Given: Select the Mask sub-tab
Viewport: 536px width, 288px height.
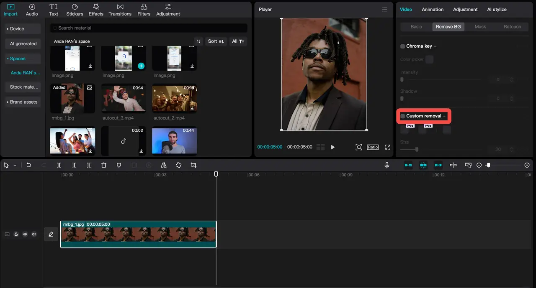Looking at the screenshot, I should click(480, 27).
